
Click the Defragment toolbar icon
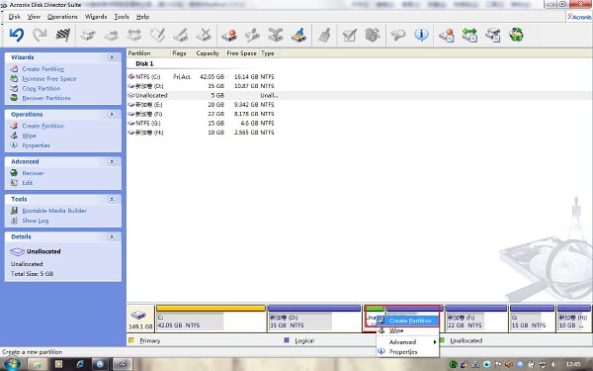pyautogui.click(x=373, y=36)
